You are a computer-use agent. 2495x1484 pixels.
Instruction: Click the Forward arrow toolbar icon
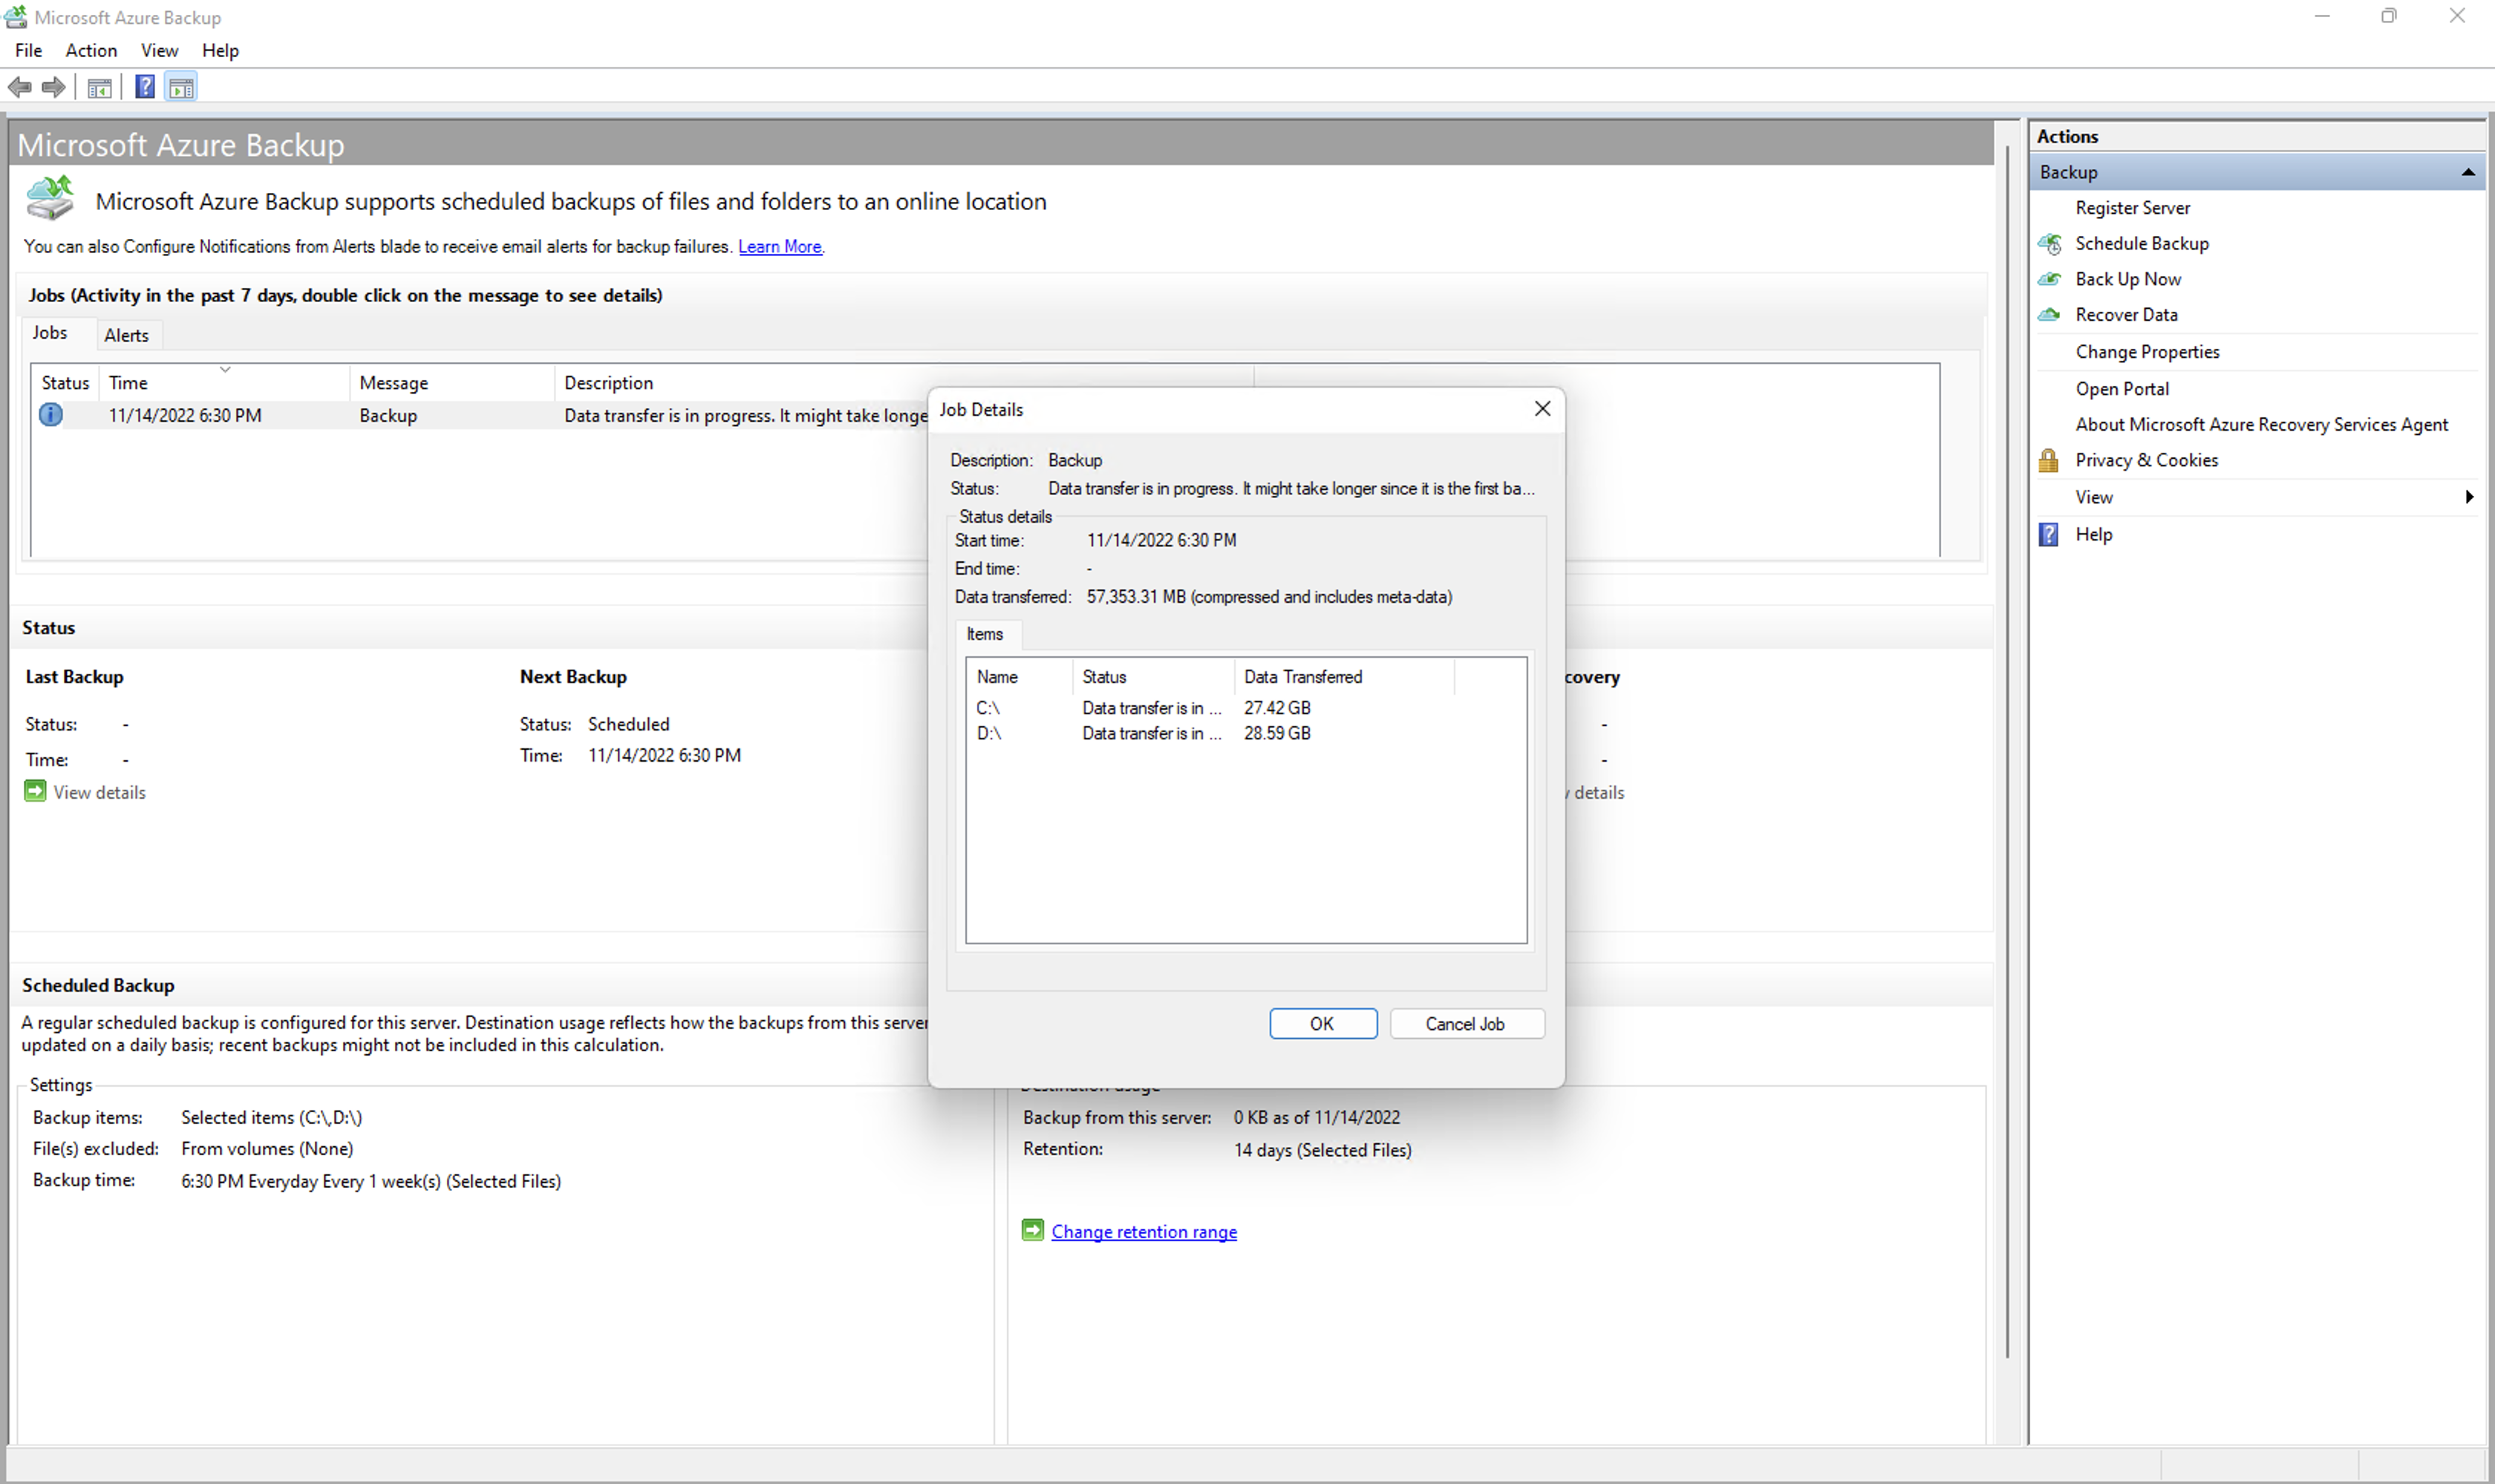(54, 88)
